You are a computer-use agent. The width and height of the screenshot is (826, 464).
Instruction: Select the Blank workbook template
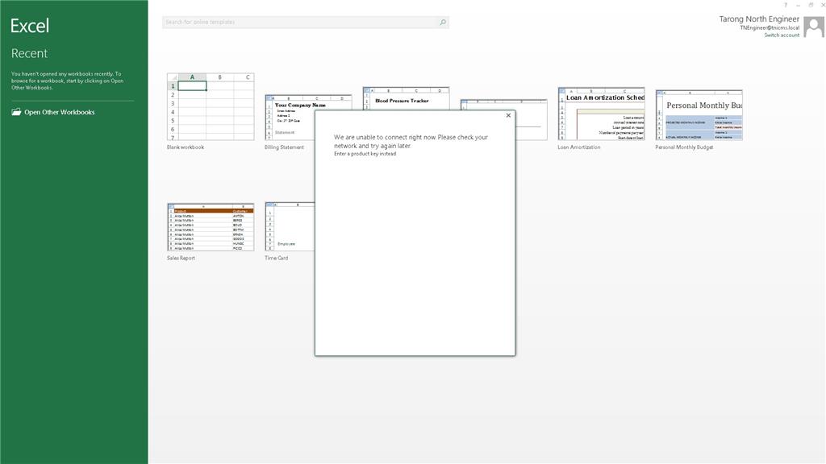point(211,107)
